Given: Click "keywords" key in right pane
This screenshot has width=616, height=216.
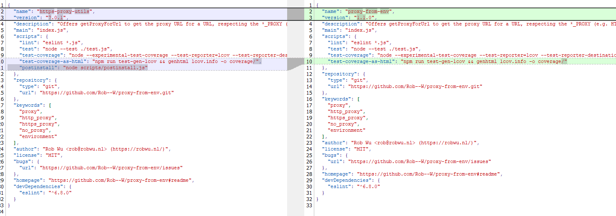Looking at the screenshot, I should 338,99.
